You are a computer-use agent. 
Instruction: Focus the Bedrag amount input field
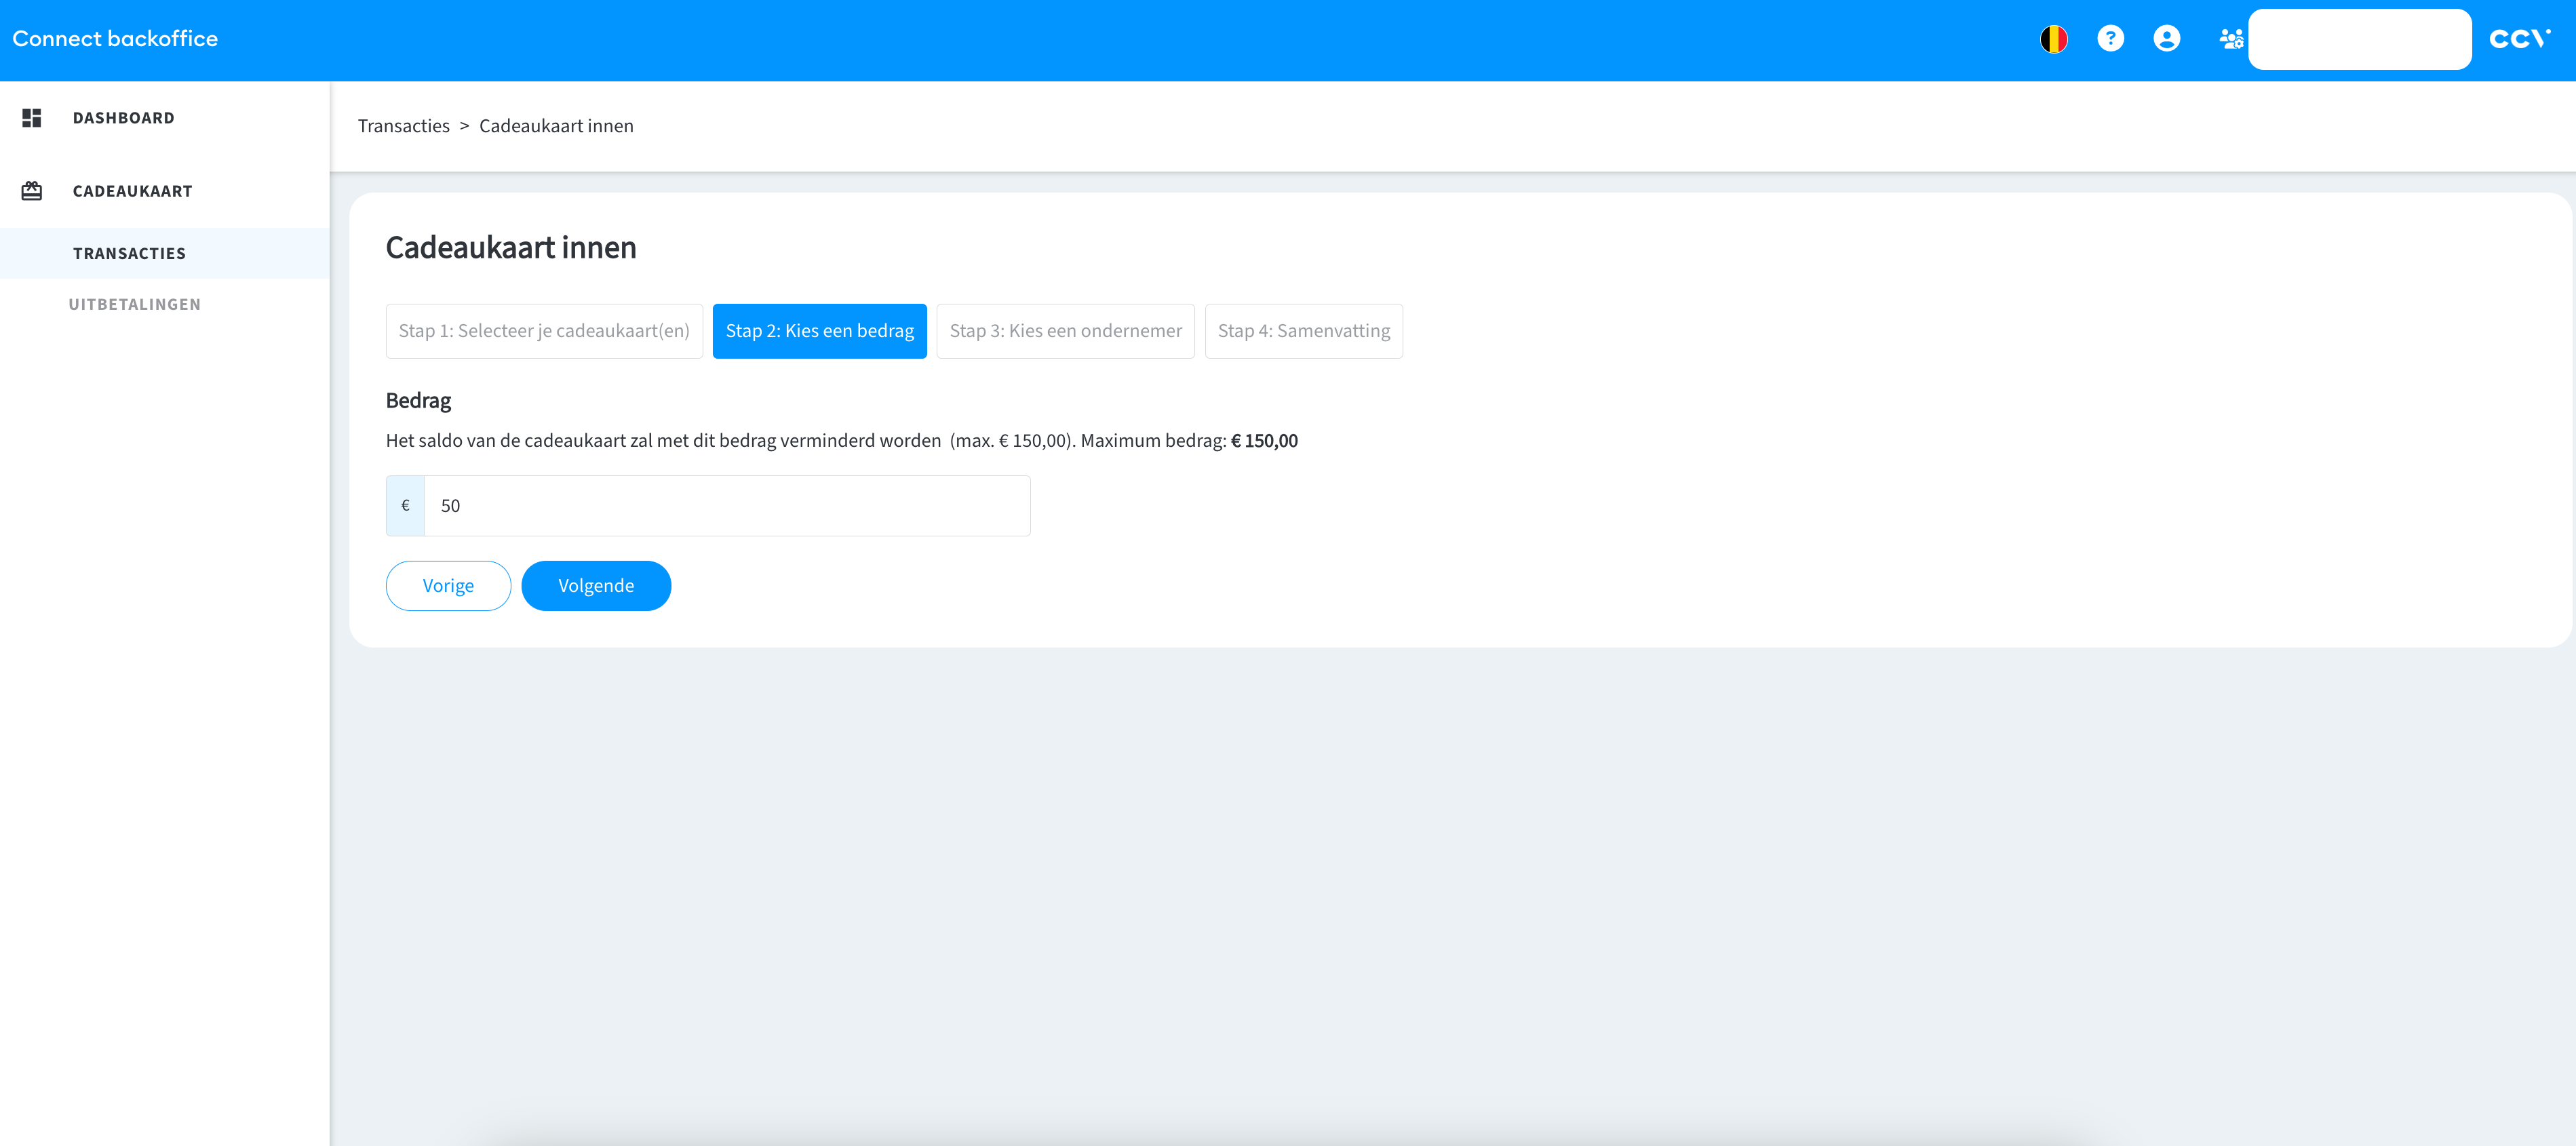tap(726, 506)
